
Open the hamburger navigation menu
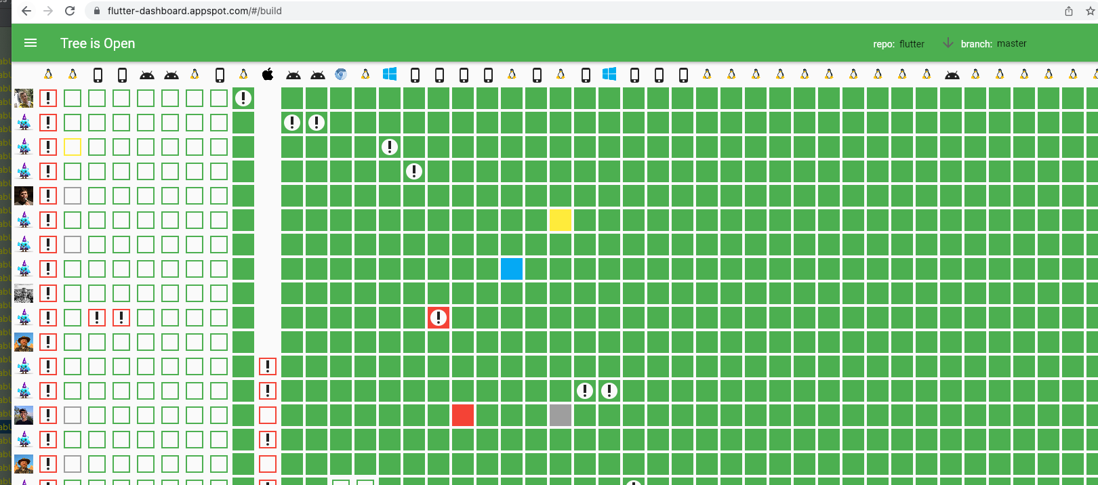pyautogui.click(x=30, y=43)
